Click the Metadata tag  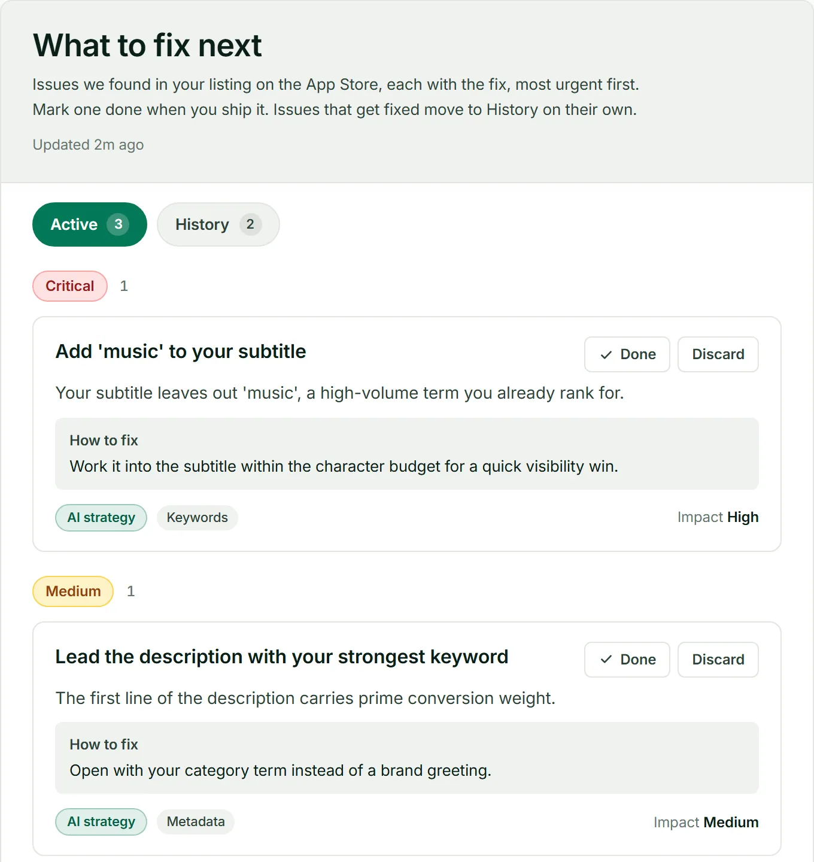coord(196,822)
